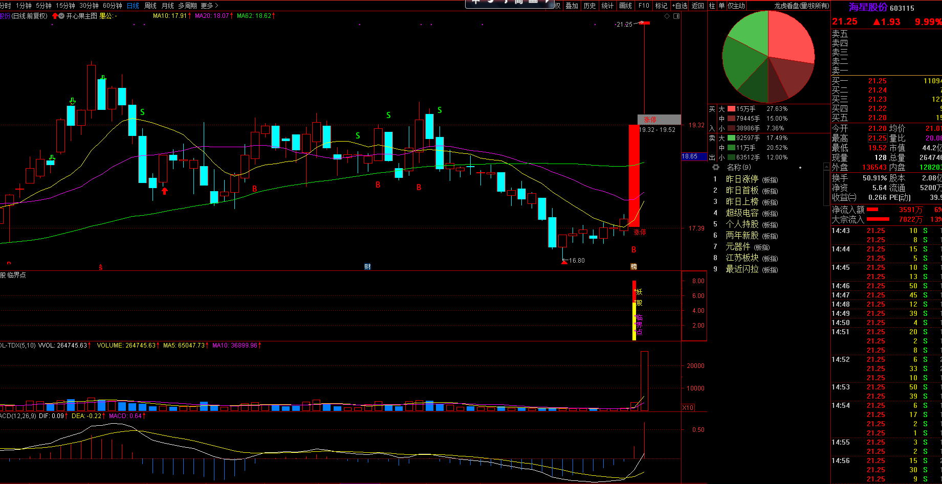Click the red large-buy color swatch

[x=731, y=109]
